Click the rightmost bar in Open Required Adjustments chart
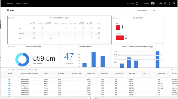 click(157, 60)
